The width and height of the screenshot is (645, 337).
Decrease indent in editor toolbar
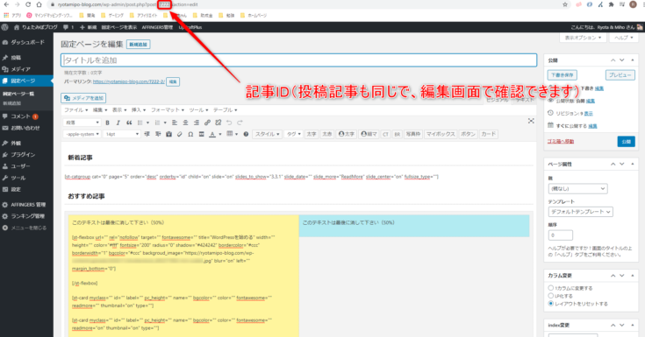point(147,134)
